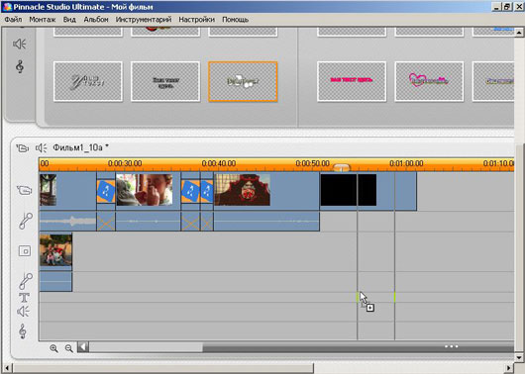Click timeline scrollbar left arrow button

point(83,347)
